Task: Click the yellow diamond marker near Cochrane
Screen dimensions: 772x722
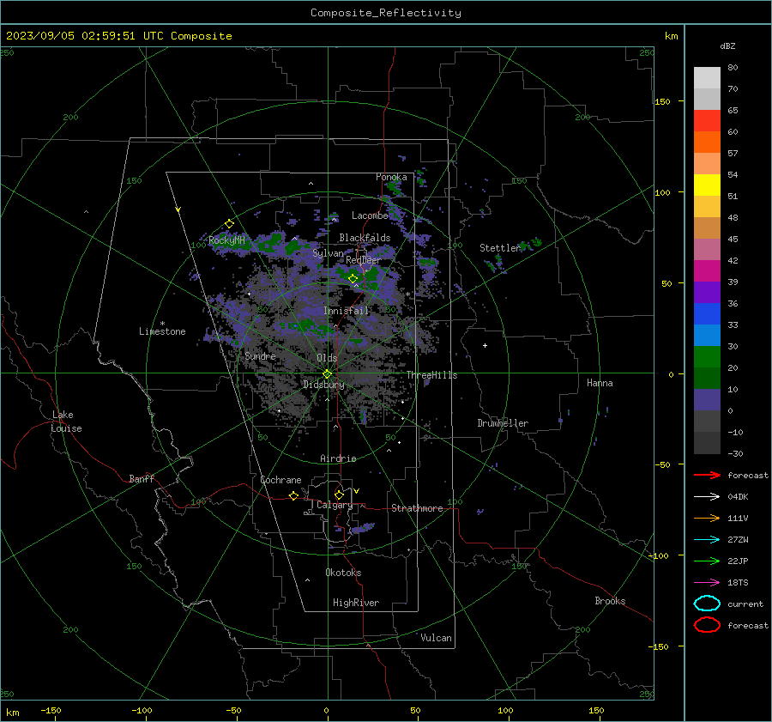Action: pyautogui.click(x=294, y=495)
